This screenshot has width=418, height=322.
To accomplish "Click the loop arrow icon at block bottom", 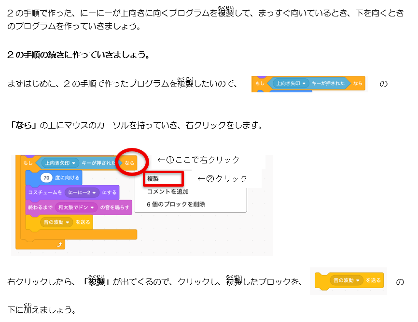I will click(60, 245).
